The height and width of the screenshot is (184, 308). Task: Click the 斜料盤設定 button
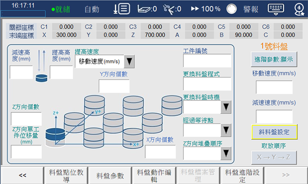tap(274, 132)
